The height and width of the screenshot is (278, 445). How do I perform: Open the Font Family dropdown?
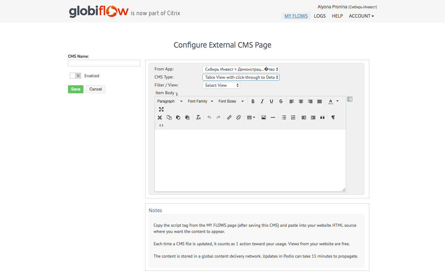200,101
